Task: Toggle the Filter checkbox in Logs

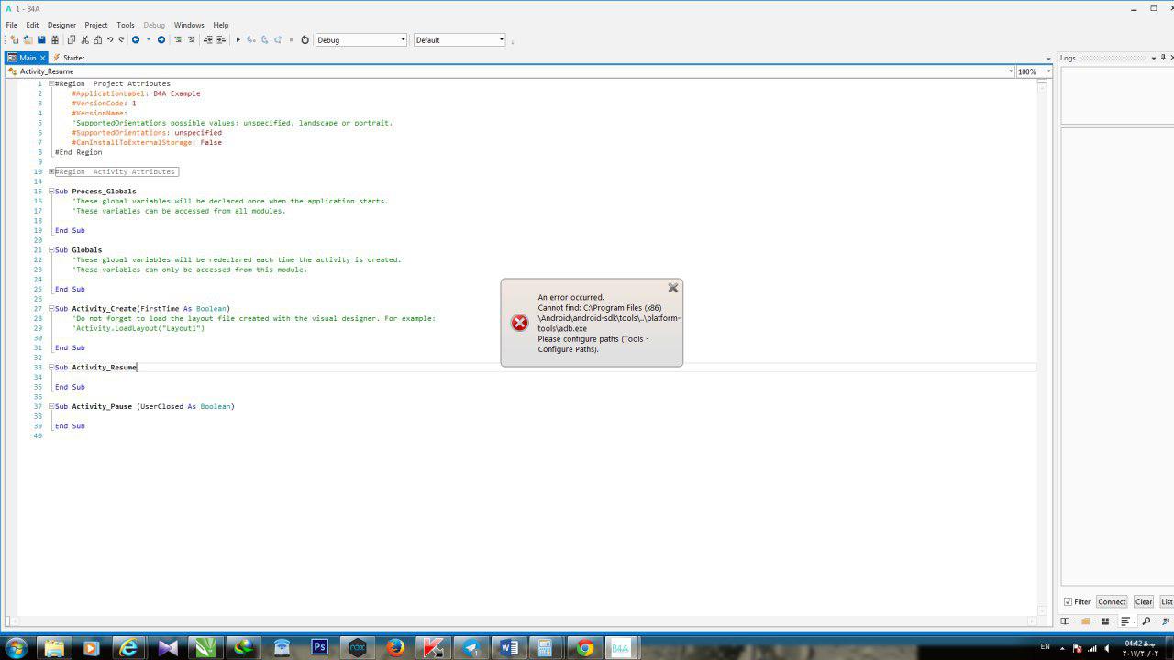Action: tap(1069, 601)
